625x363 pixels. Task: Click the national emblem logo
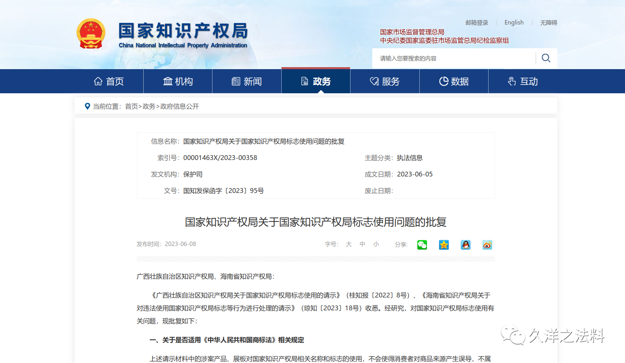[91, 34]
